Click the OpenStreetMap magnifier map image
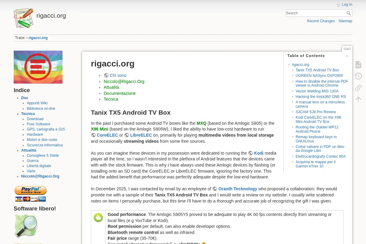Viewport: 366px width, 244px height. click(x=26, y=226)
